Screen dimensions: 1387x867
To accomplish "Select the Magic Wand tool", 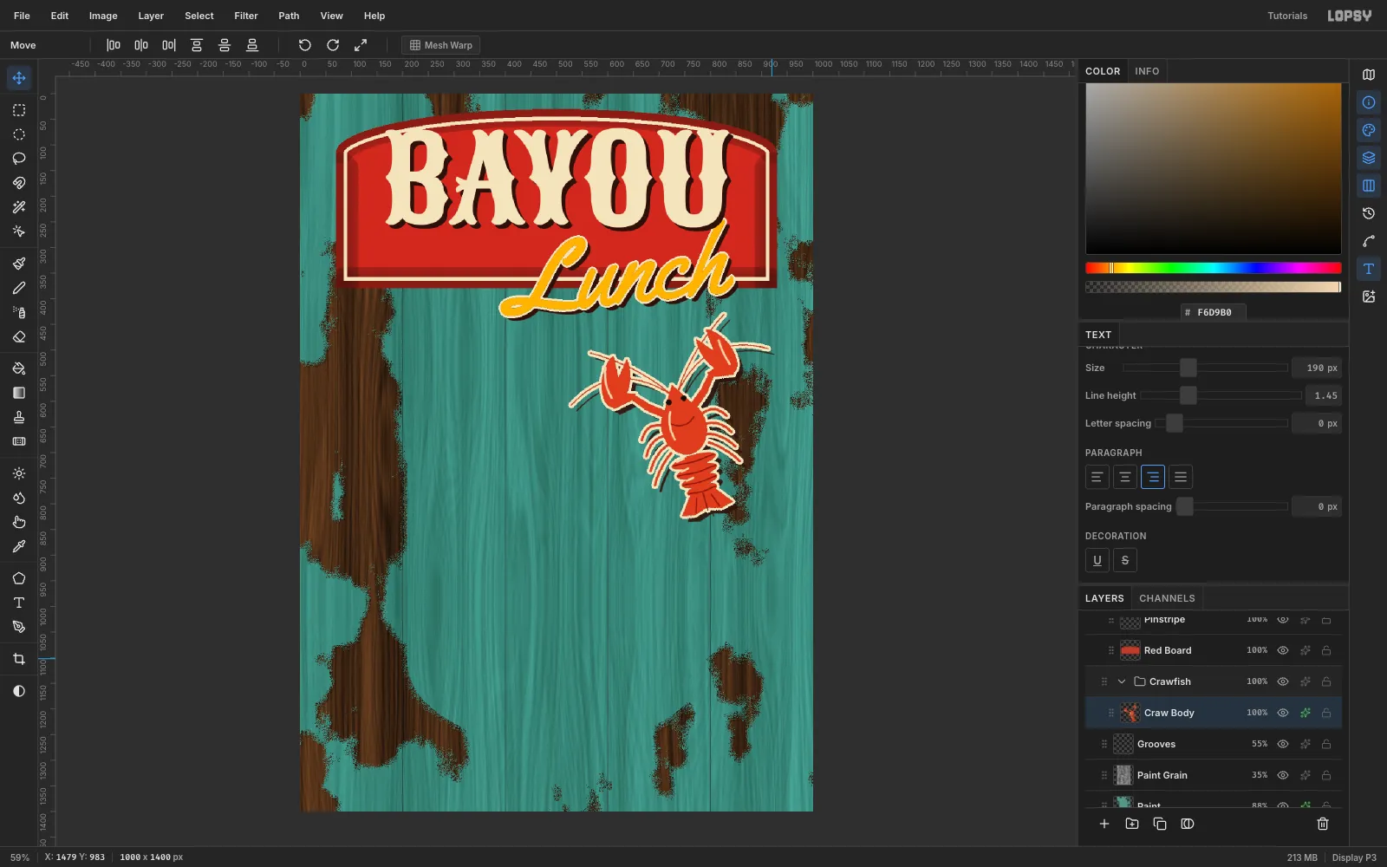I will click(x=19, y=207).
